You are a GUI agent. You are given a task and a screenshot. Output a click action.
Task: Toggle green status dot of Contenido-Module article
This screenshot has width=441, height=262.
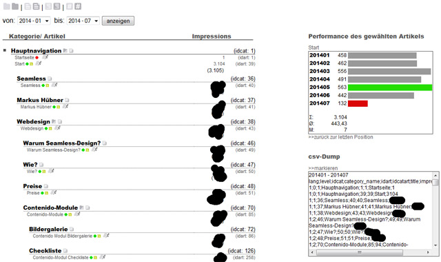pos(66,214)
